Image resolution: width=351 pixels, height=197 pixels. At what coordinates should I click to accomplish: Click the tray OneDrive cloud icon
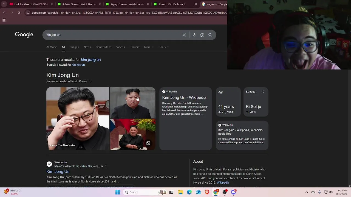pyautogui.click(x=313, y=192)
